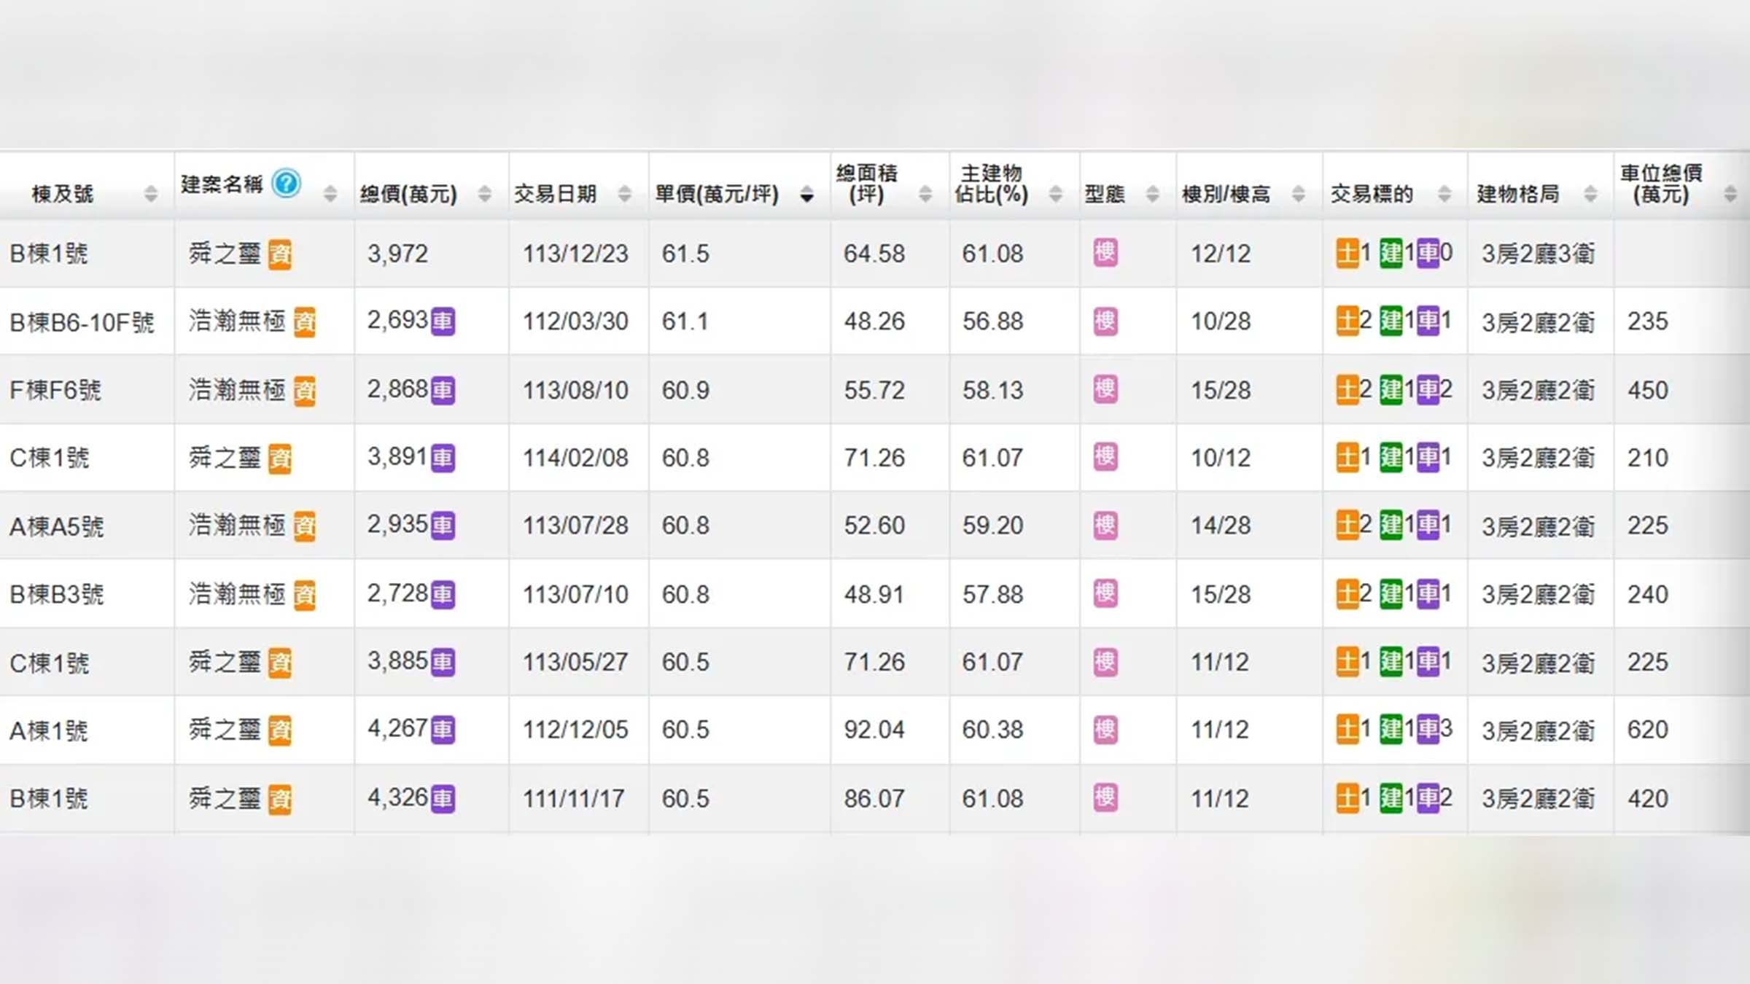This screenshot has height=984, width=1750.
Task: Click orange 資 badge in 3,972 row
Action: click(x=279, y=254)
